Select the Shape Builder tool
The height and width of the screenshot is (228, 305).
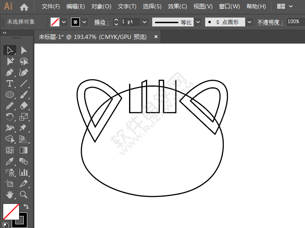coord(10,139)
